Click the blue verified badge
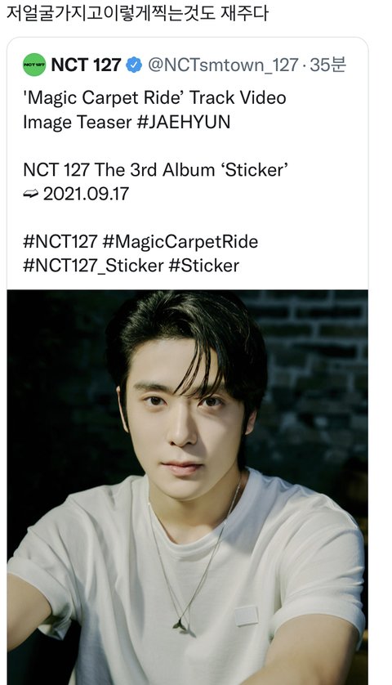The image size is (392, 685). (134, 65)
